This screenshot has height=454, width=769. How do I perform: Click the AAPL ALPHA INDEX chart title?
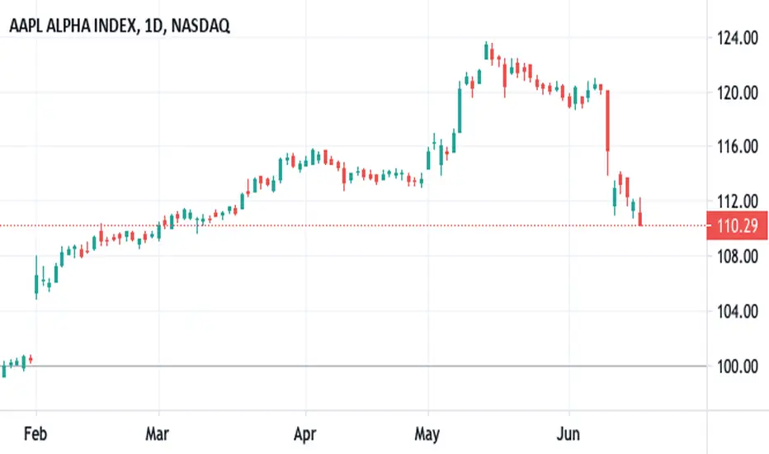pos(119,26)
